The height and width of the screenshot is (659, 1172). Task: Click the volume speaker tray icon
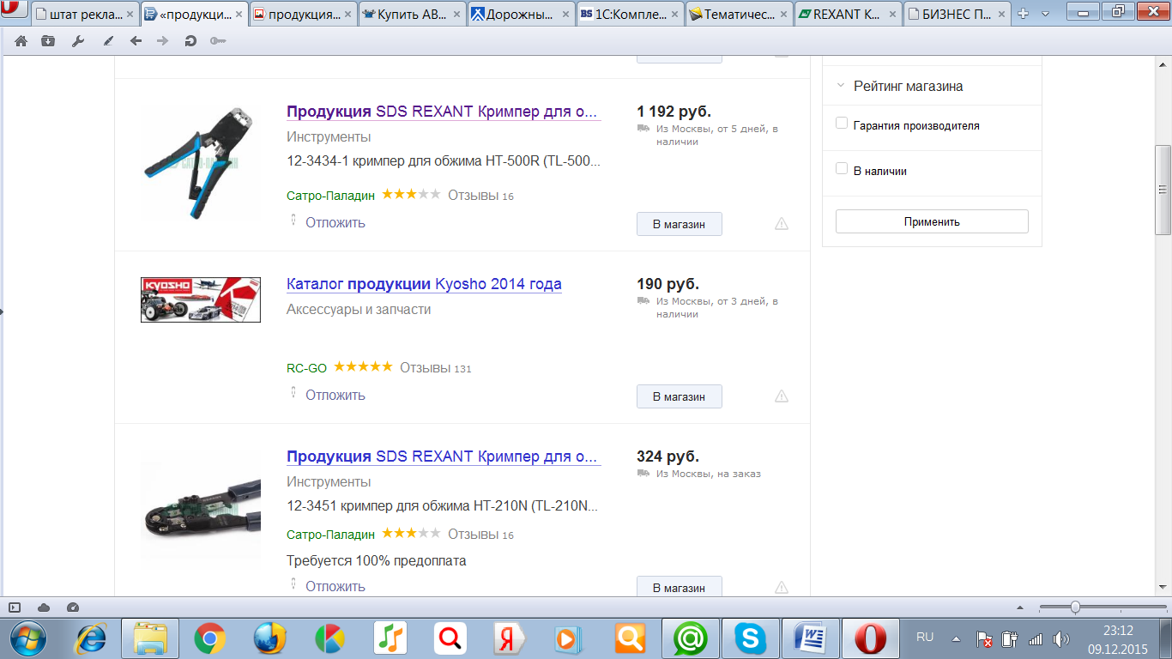coord(1061,638)
